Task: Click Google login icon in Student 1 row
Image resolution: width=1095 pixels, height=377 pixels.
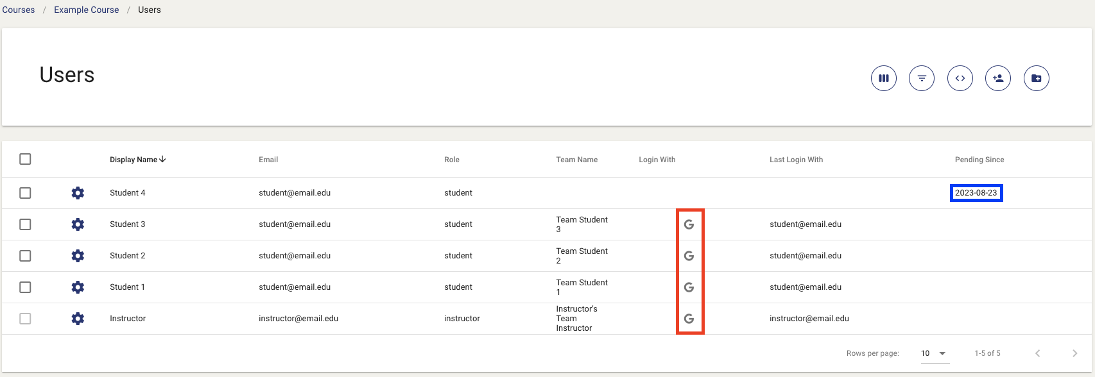Action: tap(689, 287)
